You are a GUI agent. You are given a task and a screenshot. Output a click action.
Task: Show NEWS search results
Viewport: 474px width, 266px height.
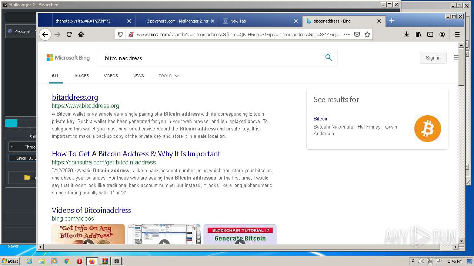138,76
